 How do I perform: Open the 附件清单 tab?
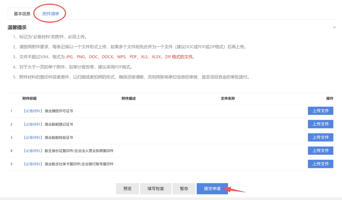coord(51,14)
